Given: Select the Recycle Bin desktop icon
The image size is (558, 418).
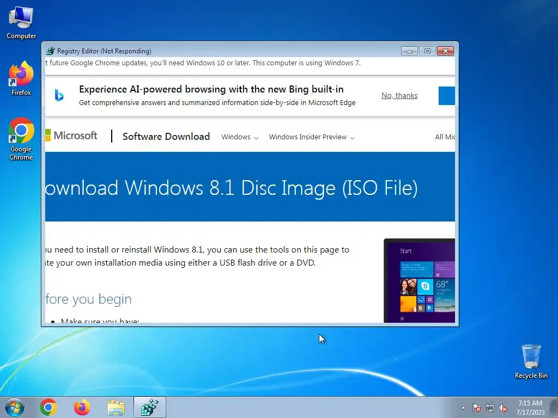Looking at the screenshot, I should 531,361.
